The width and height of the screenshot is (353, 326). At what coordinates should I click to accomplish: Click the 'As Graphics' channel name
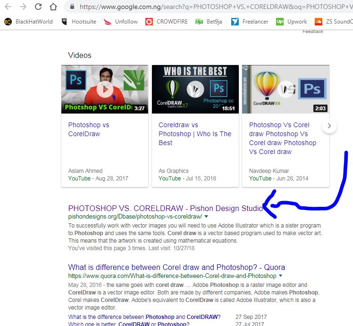pyautogui.click(x=174, y=171)
